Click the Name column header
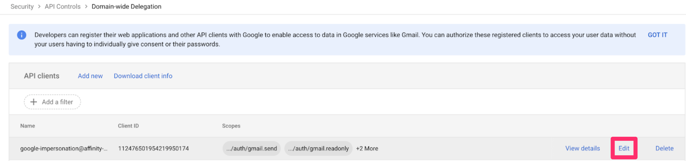The image size is (686, 161). click(x=27, y=126)
